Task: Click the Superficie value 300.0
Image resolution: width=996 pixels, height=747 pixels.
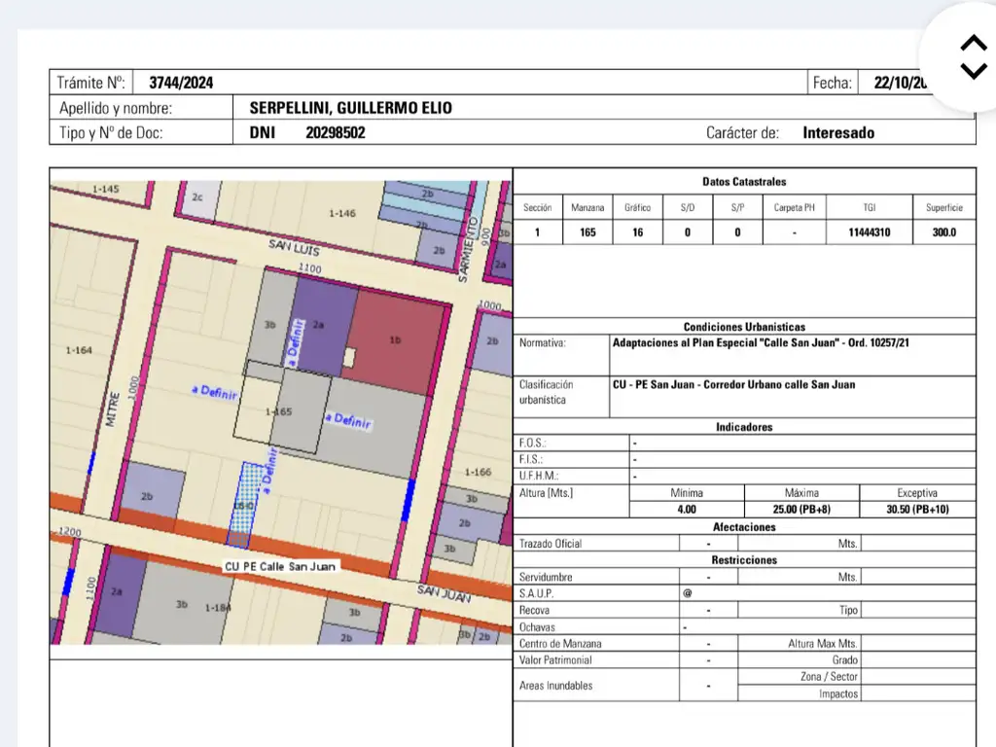Action: [943, 232]
